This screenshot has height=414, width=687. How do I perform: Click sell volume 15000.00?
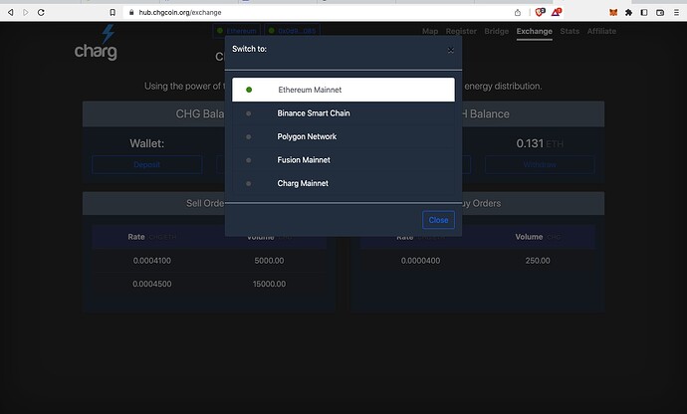(269, 284)
